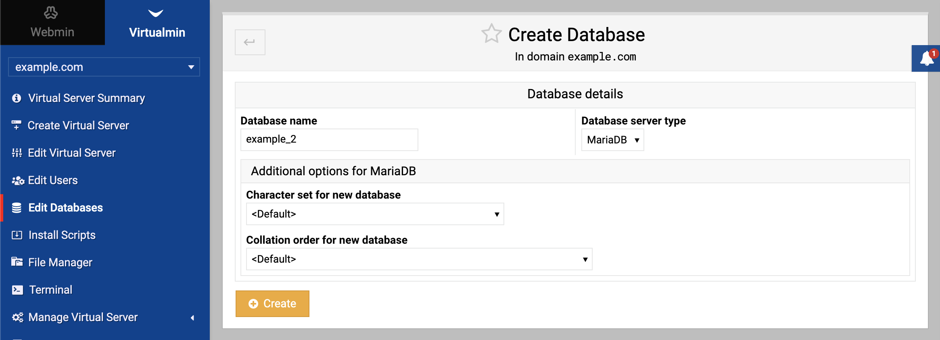Click the File Manager folder icon
Image resolution: width=940 pixels, height=340 pixels.
17,262
